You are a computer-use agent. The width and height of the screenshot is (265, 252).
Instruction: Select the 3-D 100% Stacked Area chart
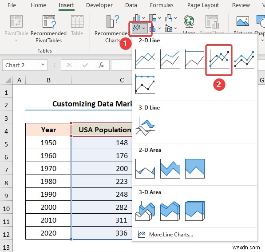tap(195, 211)
